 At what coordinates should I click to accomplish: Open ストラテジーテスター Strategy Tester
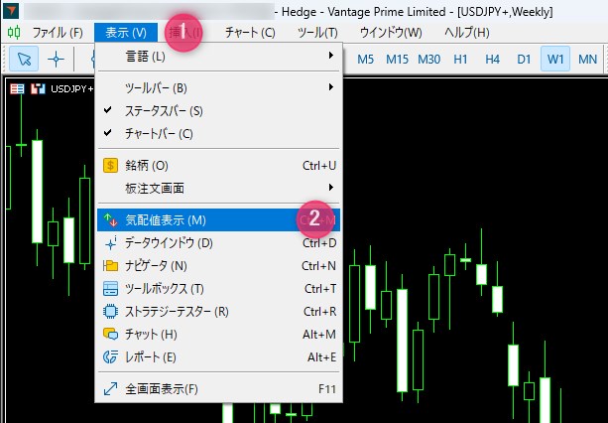tap(177, 311)
